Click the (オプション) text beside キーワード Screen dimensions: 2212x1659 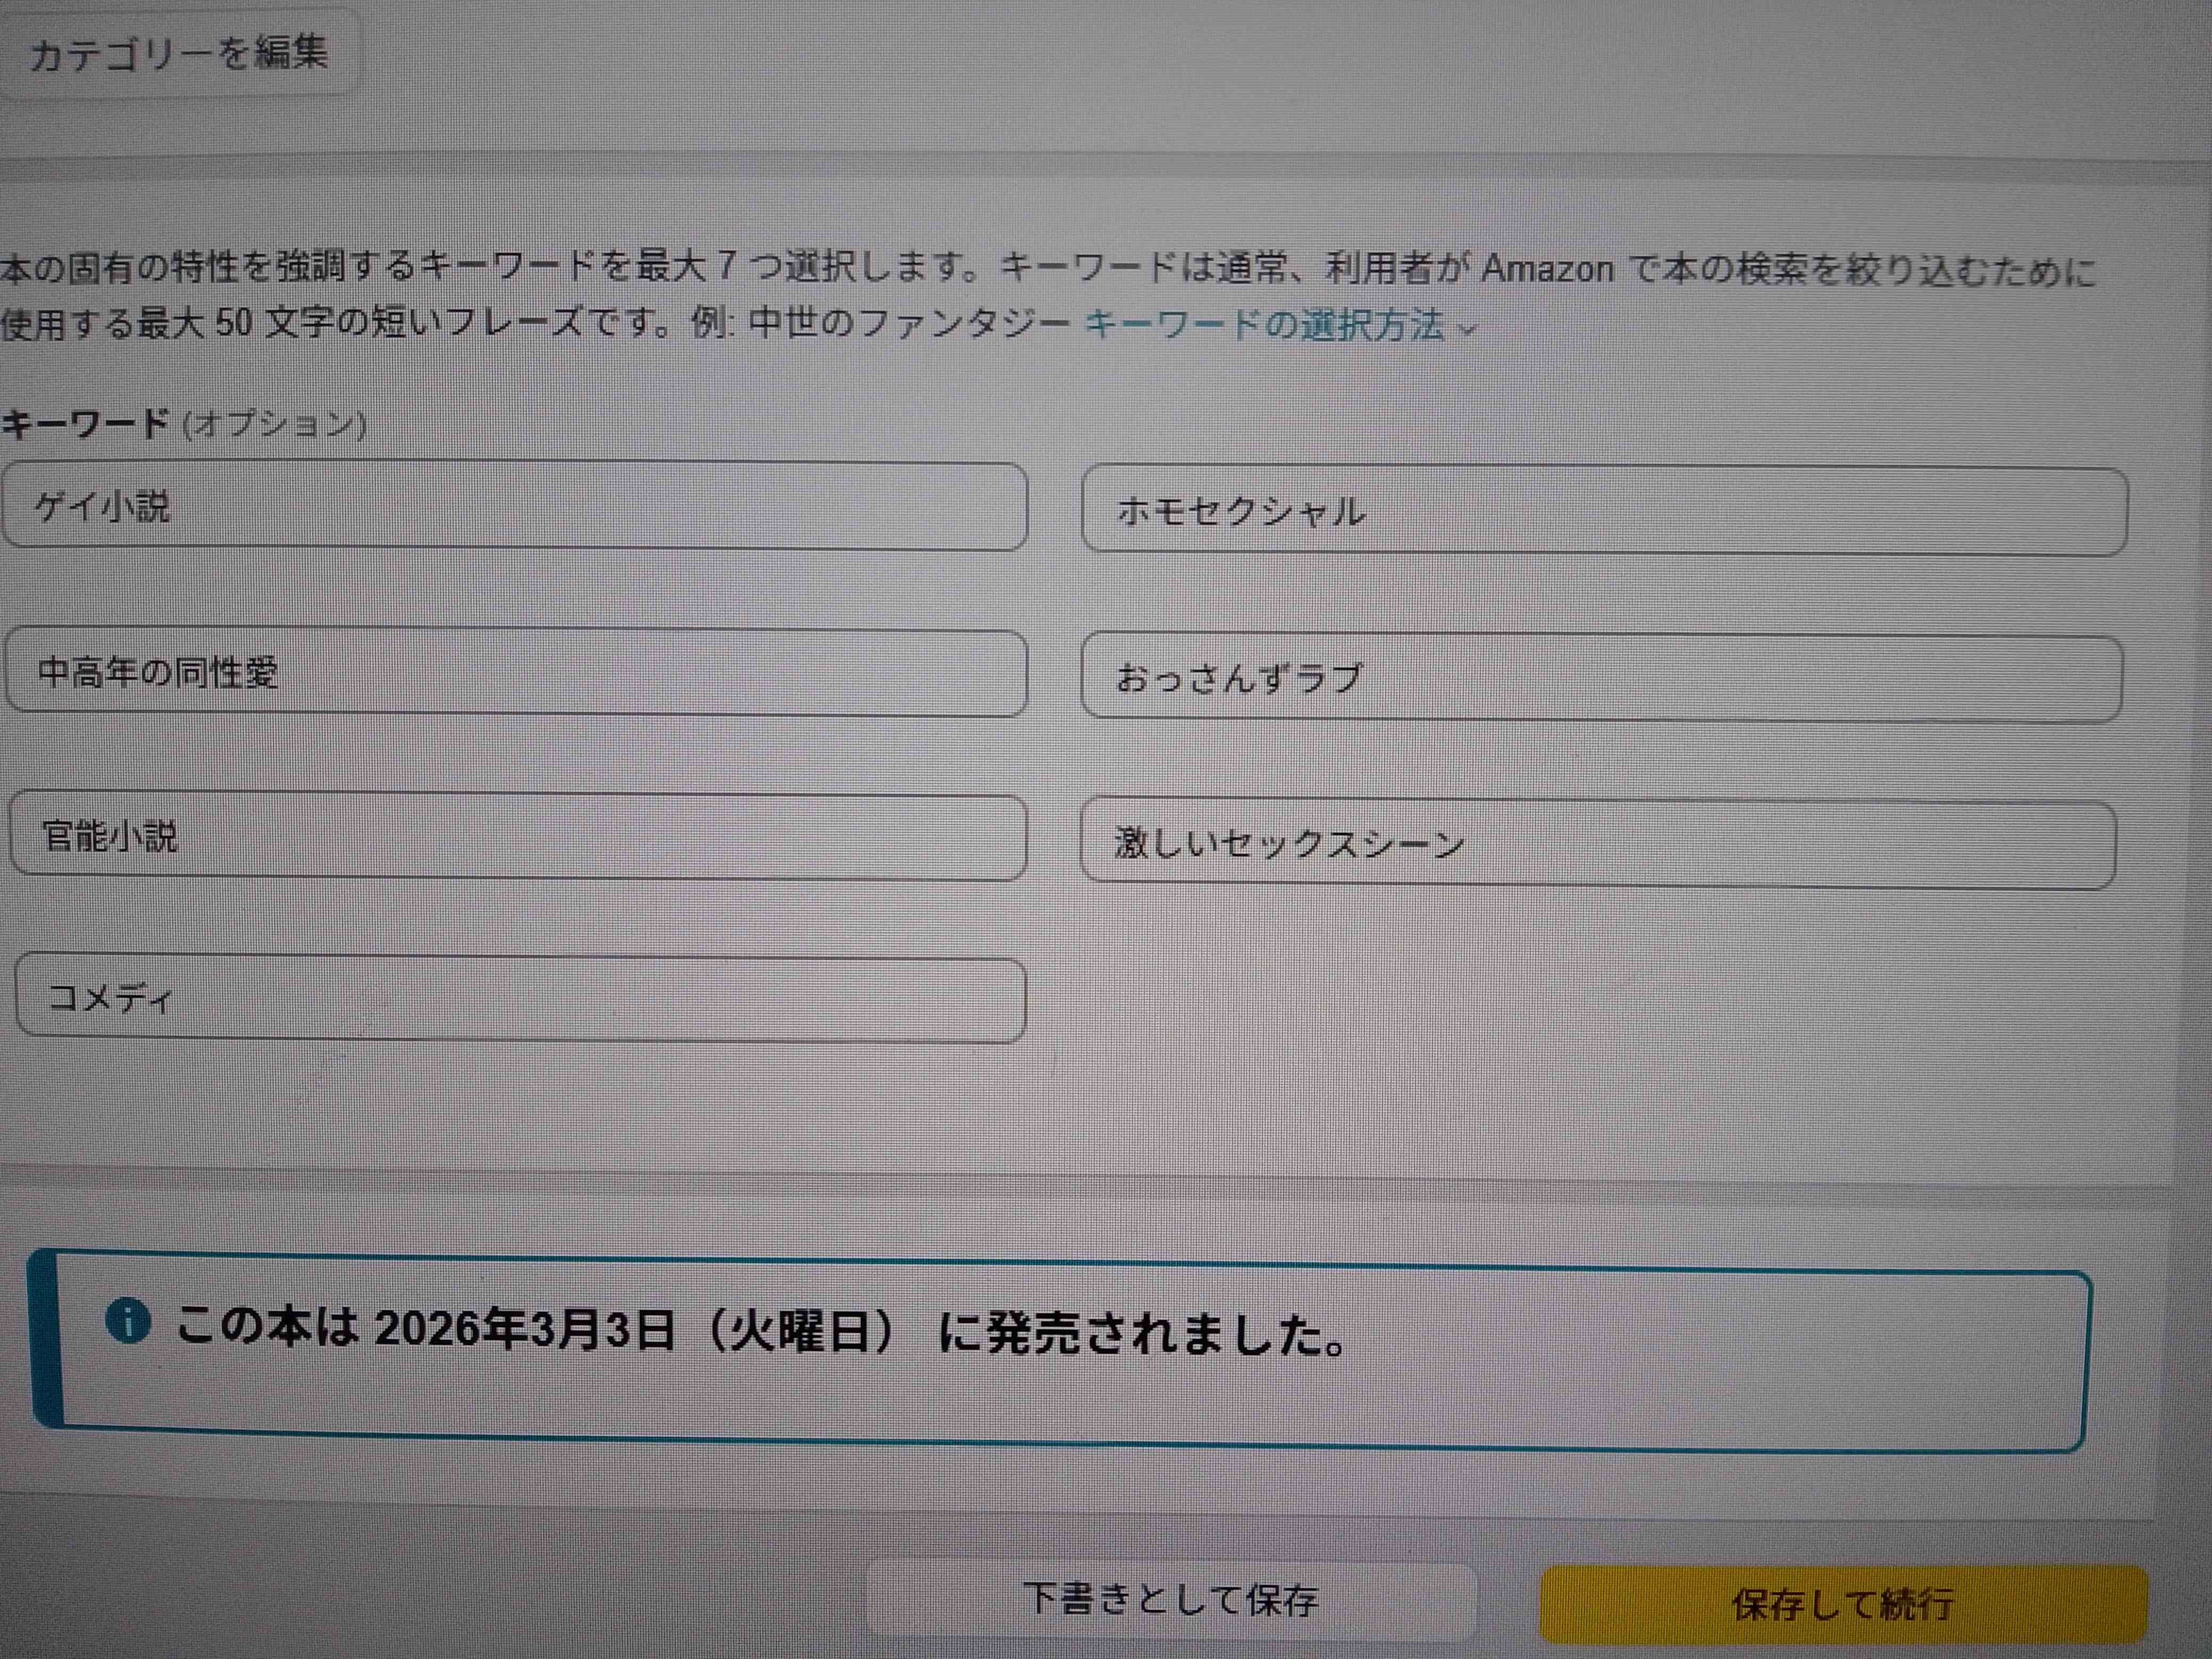pyautogui.click(x=275, y=425)
